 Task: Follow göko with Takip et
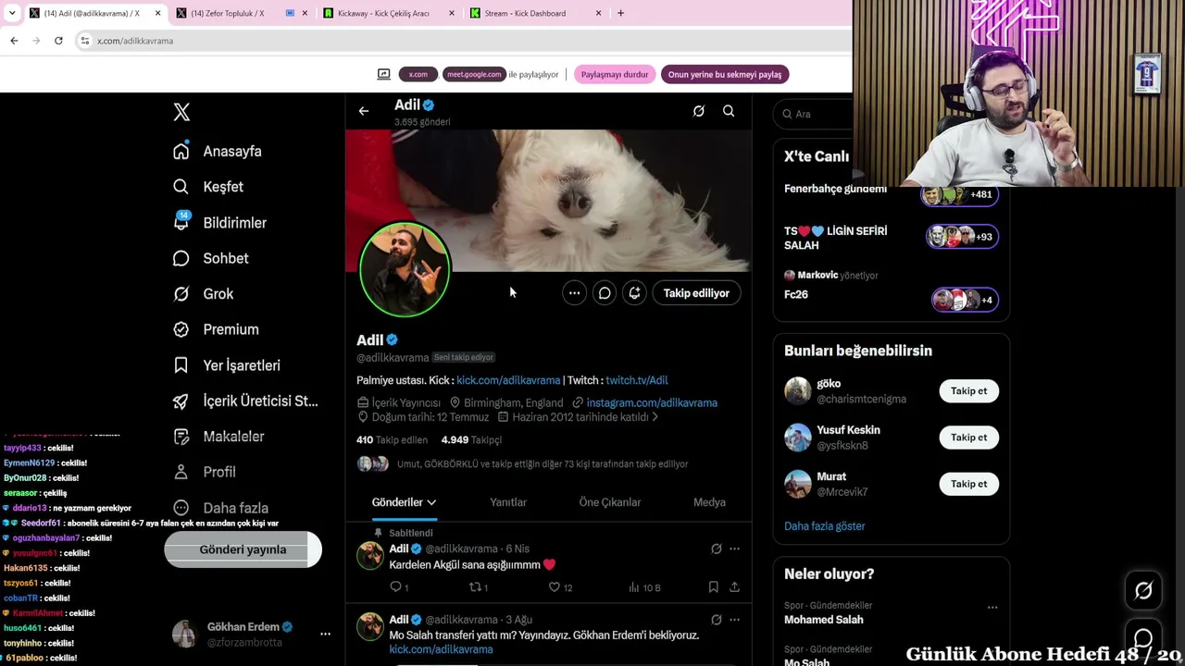click(968, 391)
